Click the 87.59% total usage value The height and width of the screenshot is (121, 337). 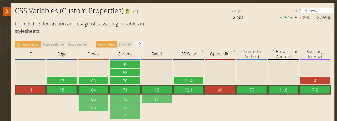324,18
